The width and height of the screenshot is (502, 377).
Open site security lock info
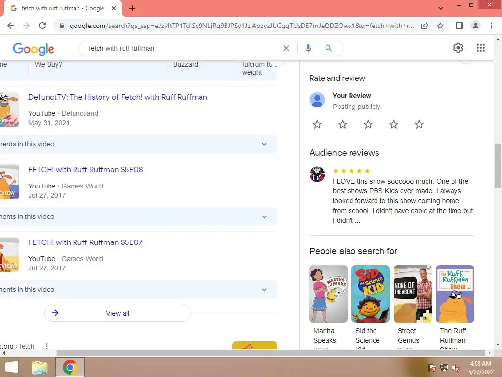(62, 26)
